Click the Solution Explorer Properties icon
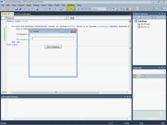The width and height of the screenshot is (167, 125). (135, 17)
